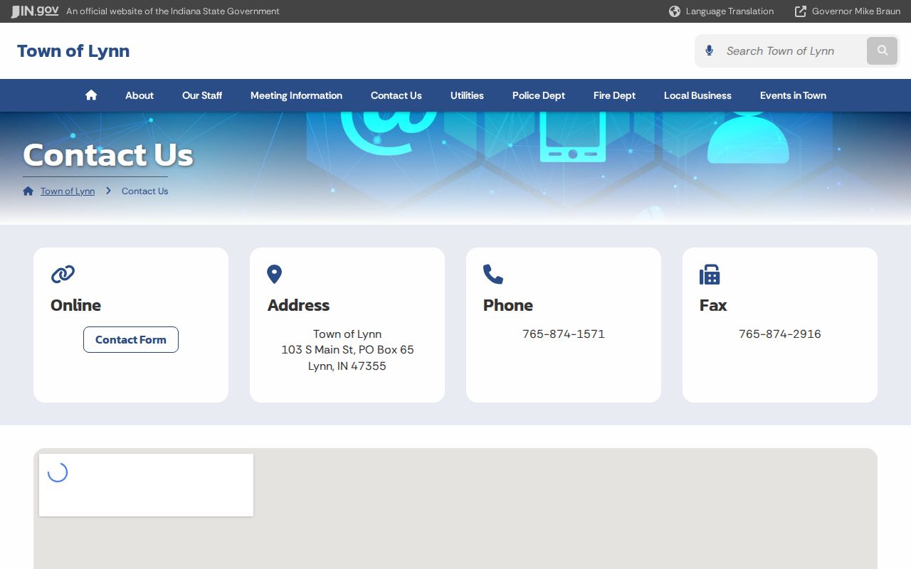911x569 pixels.
Task: Open the Governor Mike Braun link
Action: coord(856,11)
